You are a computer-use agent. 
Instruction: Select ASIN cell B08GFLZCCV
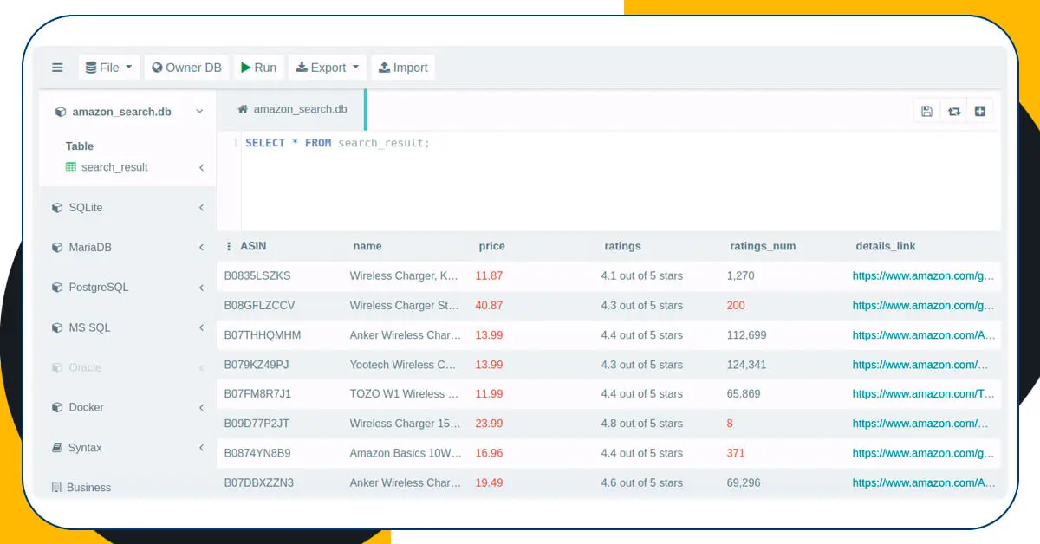pyautogui.click(x=259, y=306)
